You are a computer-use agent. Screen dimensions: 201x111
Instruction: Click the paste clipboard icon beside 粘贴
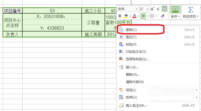(x=121, y=44)
